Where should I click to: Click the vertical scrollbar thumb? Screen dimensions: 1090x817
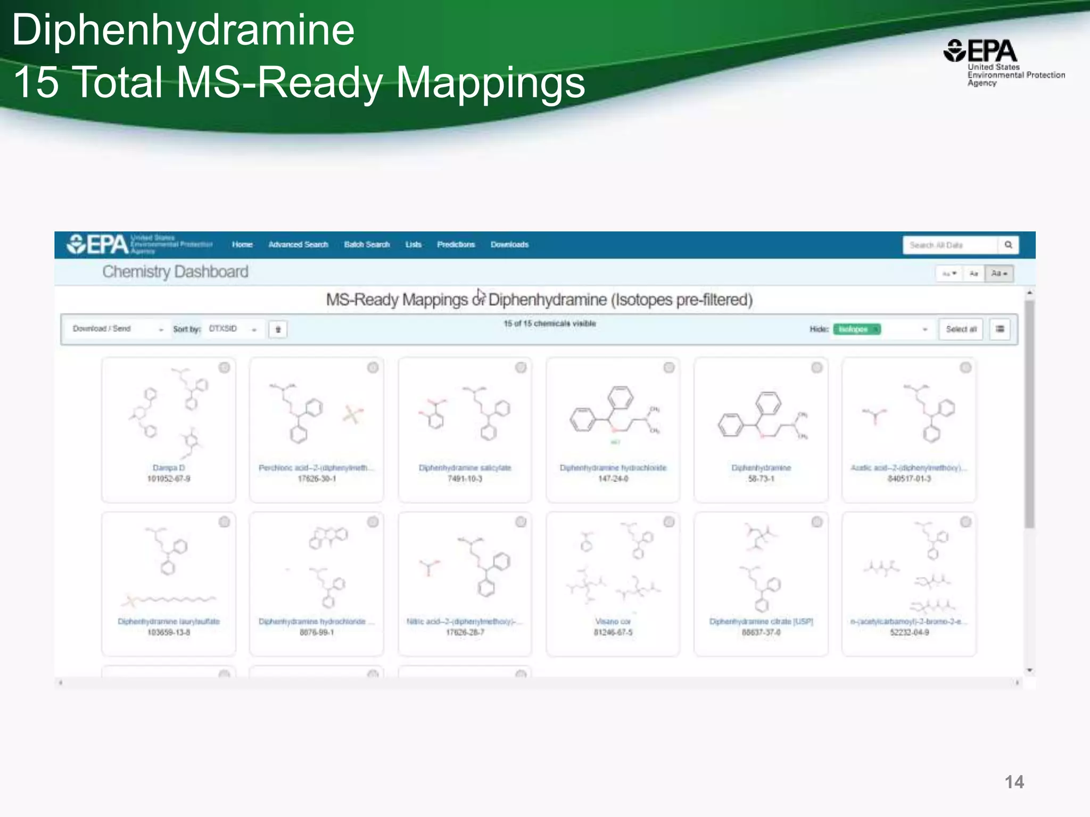click(x=1030, y=414)
